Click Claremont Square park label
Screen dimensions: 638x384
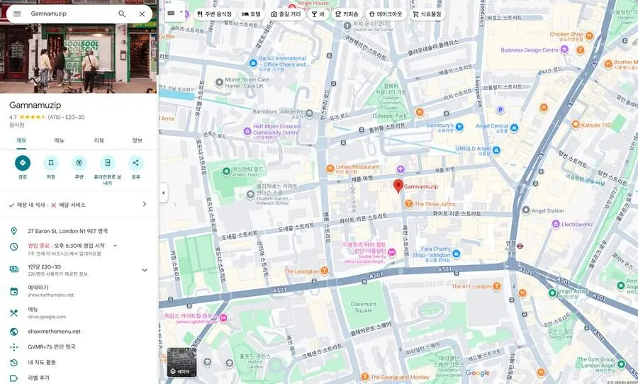coord(364,307)
